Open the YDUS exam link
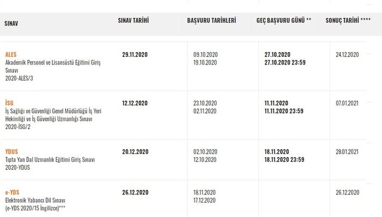The height and width of the screenshot is (217, 382). pos(11,152)
